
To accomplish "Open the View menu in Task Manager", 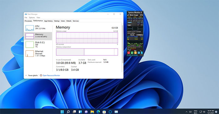I will tap(38, 17).
